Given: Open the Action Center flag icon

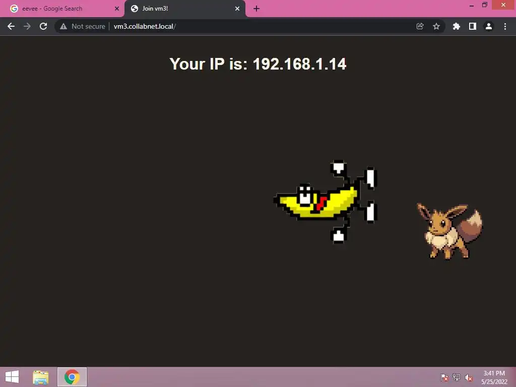Looking at the screenshot, I should [444, 377].
